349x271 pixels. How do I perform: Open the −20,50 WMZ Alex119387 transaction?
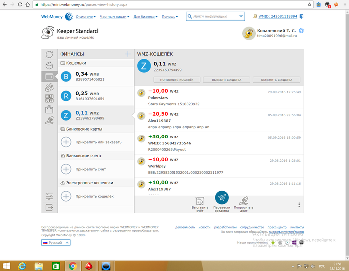pyautogui.click(x=219, y=120)
